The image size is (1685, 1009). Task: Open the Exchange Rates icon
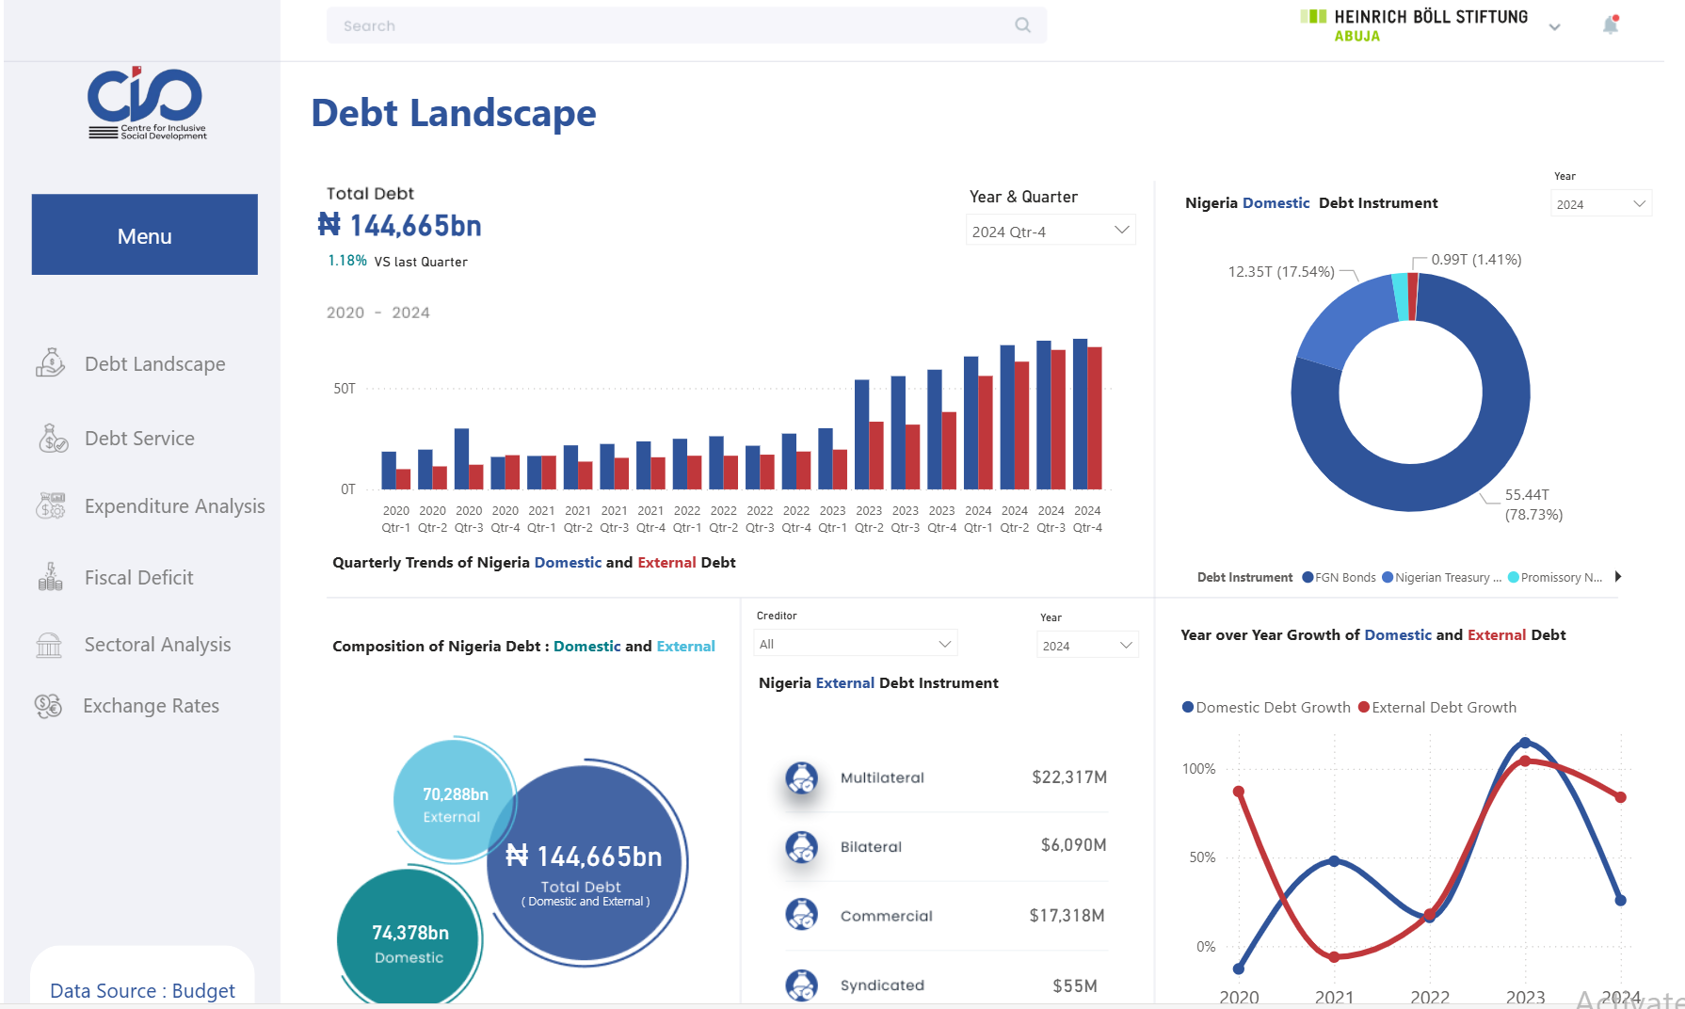[48, 705]
